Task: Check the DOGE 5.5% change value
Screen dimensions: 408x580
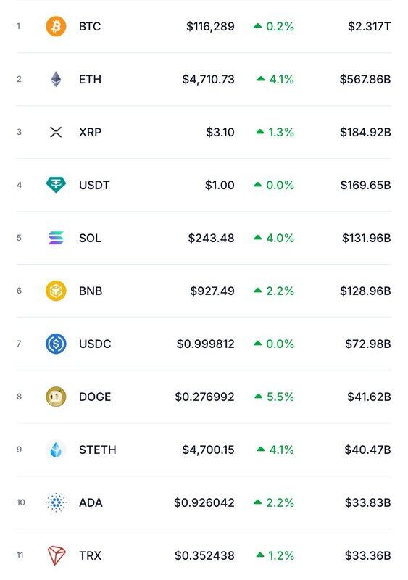Action: tap(280, 397)
